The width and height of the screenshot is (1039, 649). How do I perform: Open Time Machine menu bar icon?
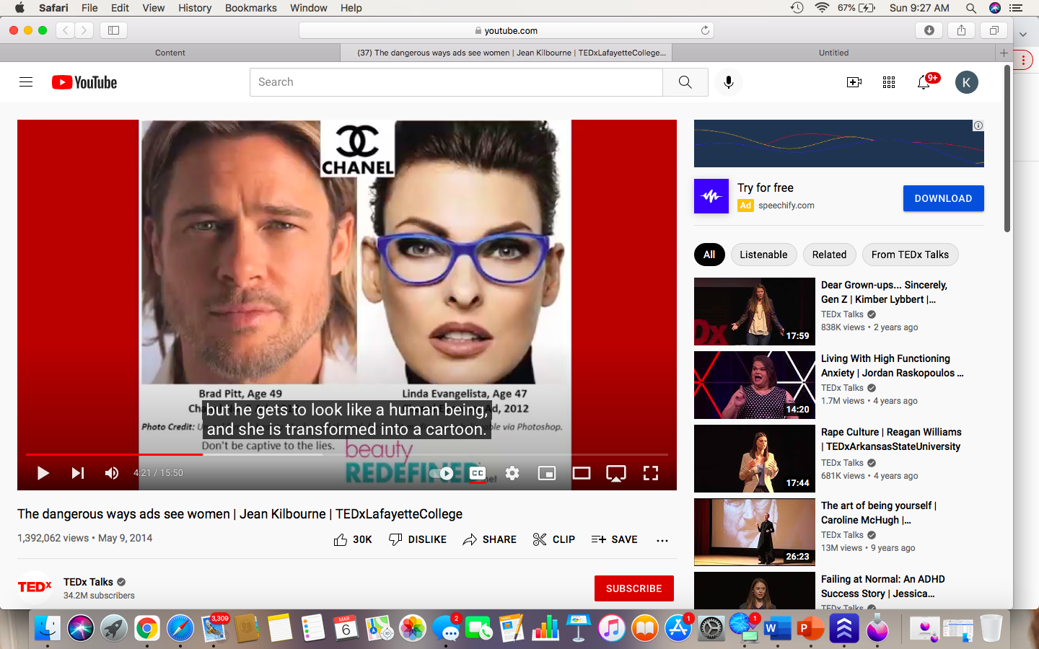tap(797, 8)
